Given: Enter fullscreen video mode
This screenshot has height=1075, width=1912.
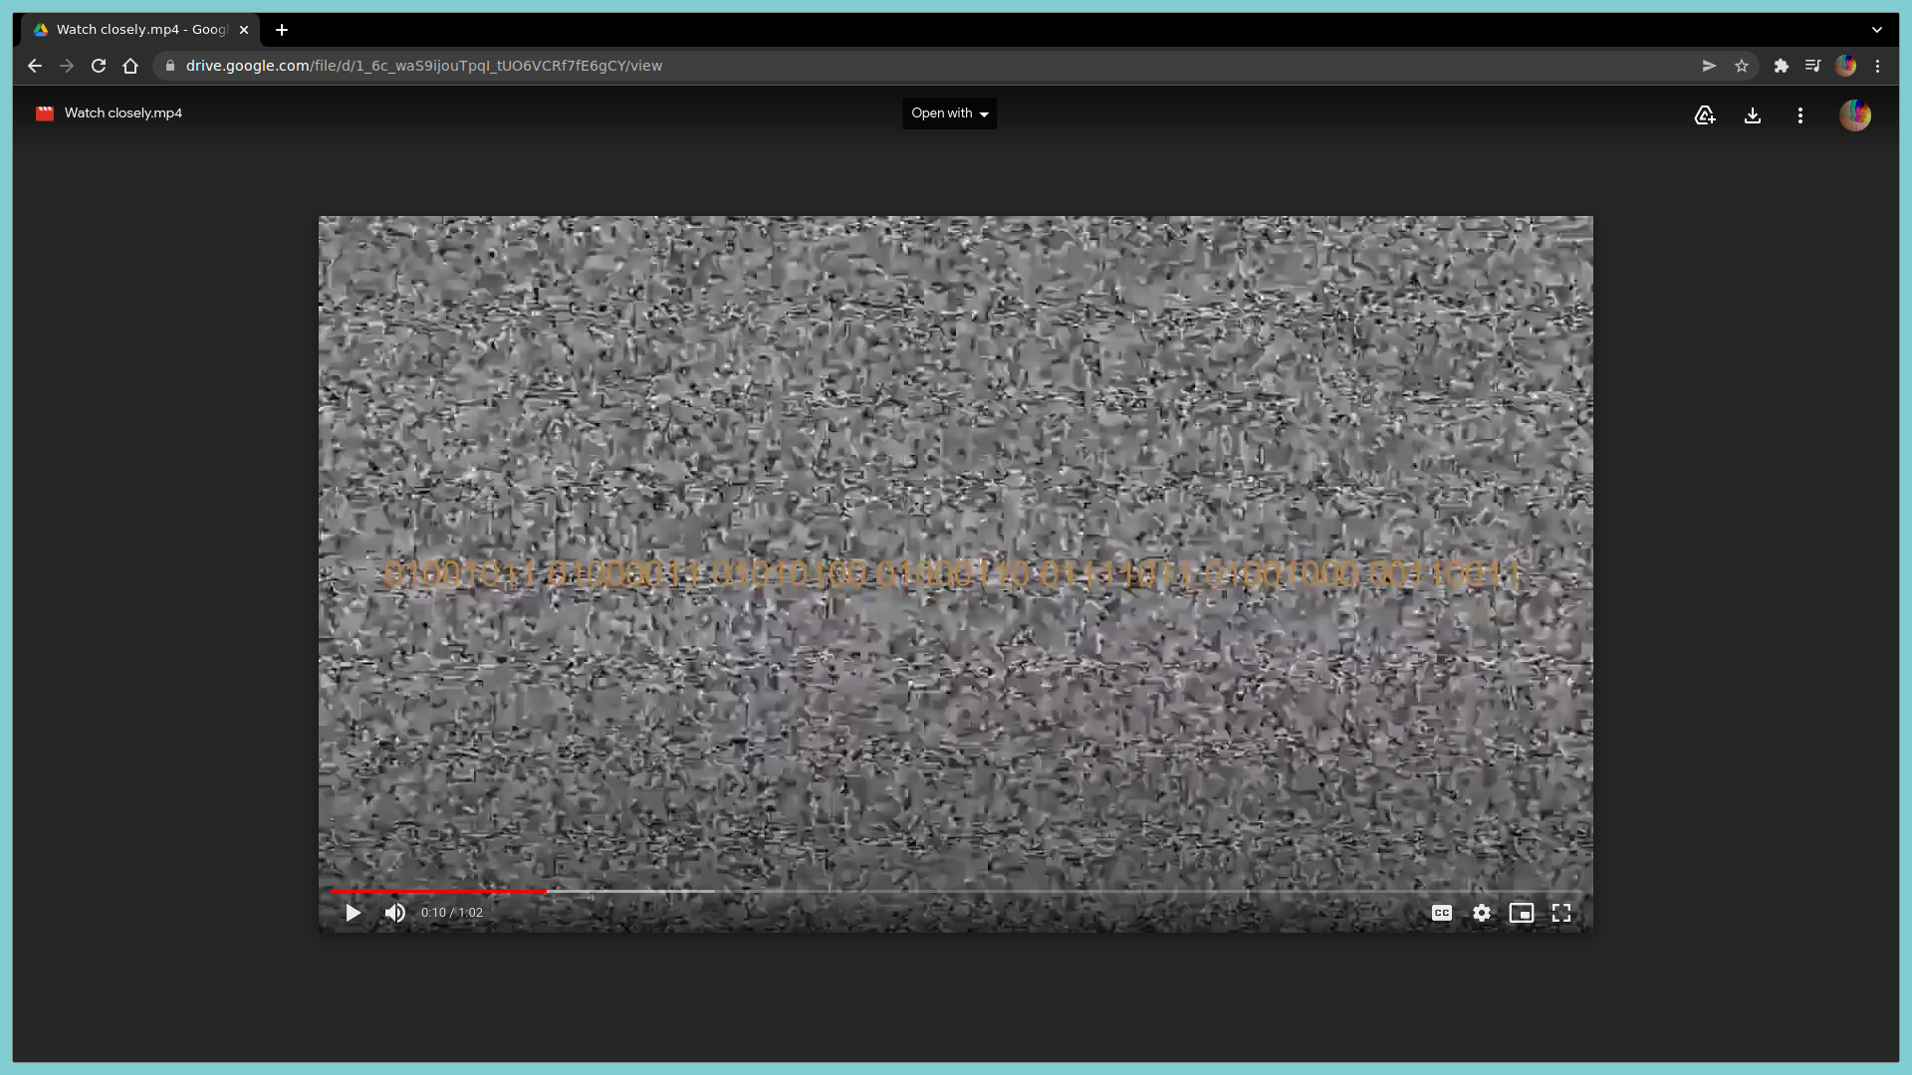Looking at the screenshot, I should pos(1561,913).
